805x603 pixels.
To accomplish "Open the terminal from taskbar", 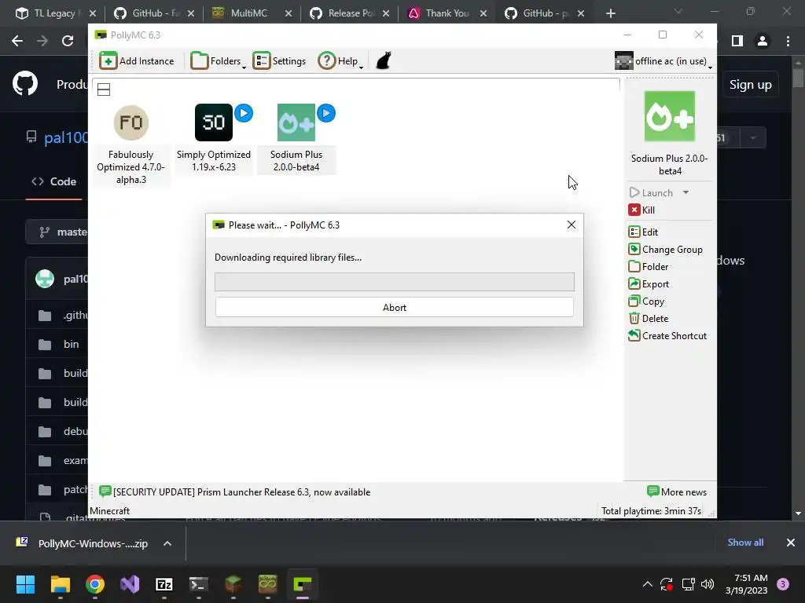I will [x=199, y=584].
